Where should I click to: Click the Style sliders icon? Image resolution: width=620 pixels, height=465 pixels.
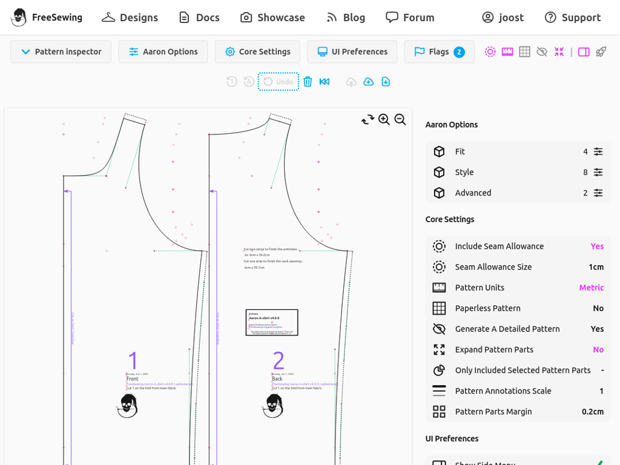(598, 172)
